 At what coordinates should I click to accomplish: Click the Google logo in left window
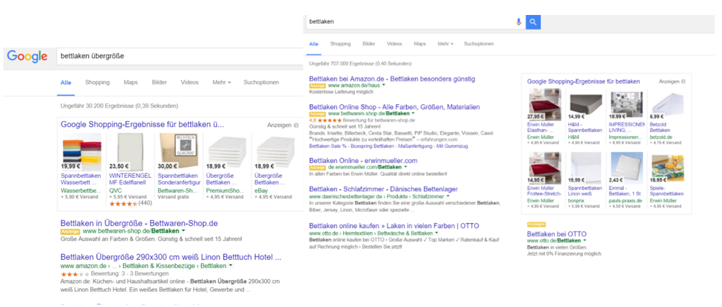pyautogui.click(x=27, y=56)
